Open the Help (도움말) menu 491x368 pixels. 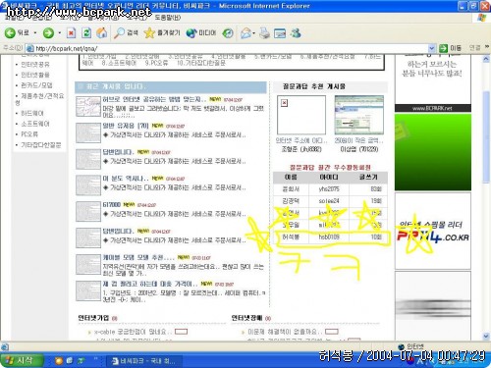click(167, 18)
